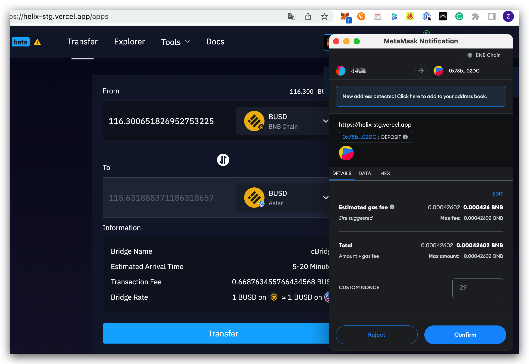Edit the custom nonce input field
The image size is (529, 364).
pyautogui.click(x=477, y=288)
